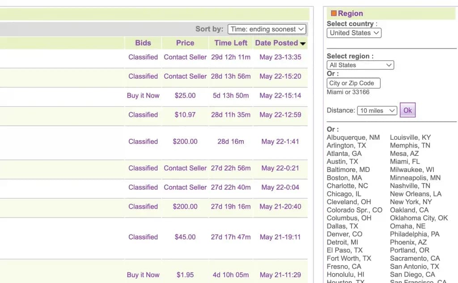Click the $10.97 price cell
The image size is (458, 283).
click(x=185, y=115)
